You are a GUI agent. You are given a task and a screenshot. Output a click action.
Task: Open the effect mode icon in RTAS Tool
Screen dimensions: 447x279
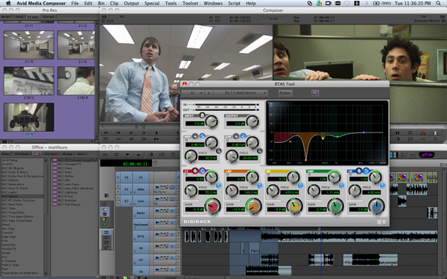click(x=314, y=93)
